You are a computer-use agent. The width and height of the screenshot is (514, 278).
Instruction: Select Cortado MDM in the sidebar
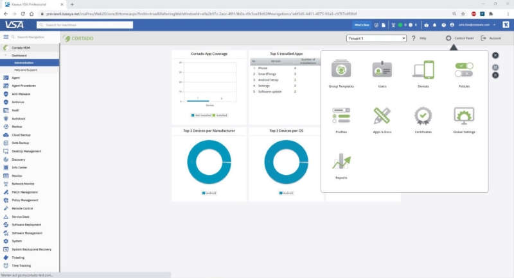pyautogui.click(x=30, y=47)
